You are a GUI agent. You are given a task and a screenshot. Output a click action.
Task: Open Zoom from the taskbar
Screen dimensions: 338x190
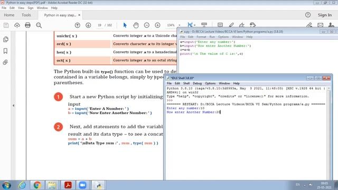point(82,185)
